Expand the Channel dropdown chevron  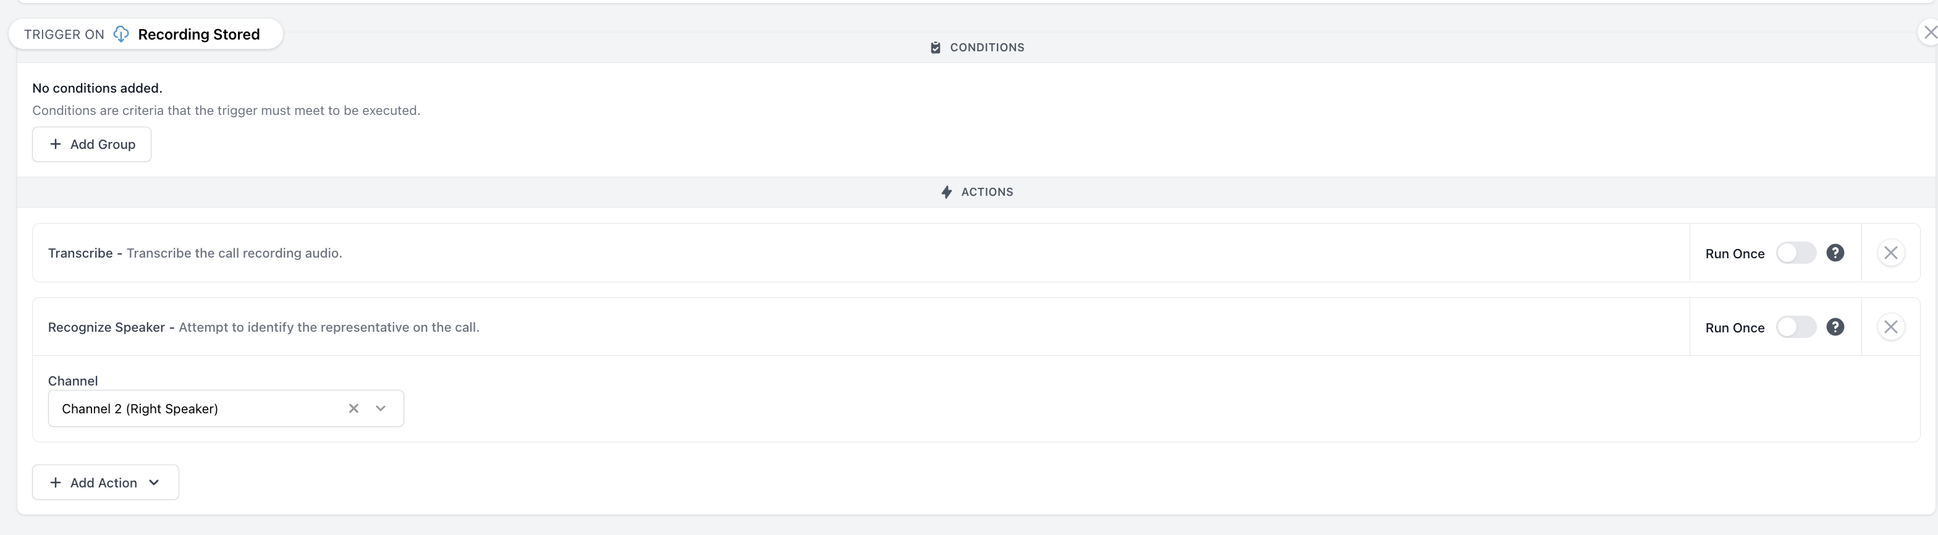[x=381, y=408]
